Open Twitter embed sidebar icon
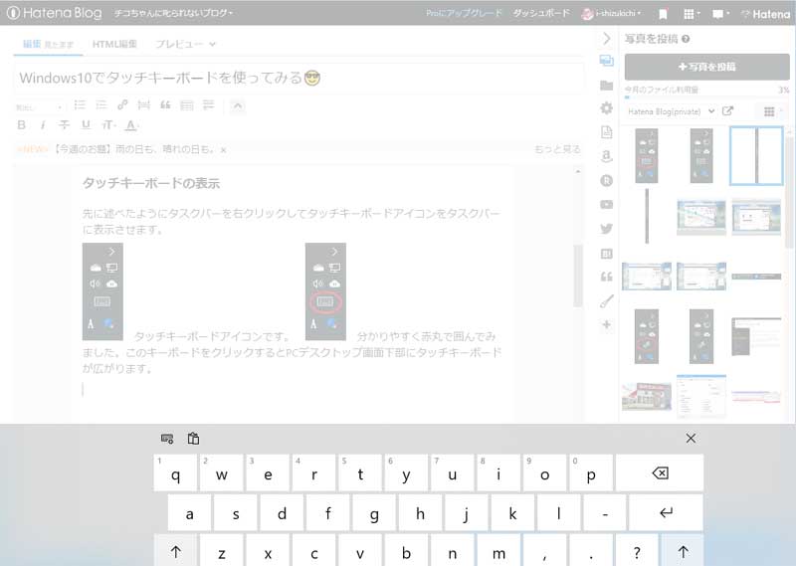 click(x=606, y=229)
